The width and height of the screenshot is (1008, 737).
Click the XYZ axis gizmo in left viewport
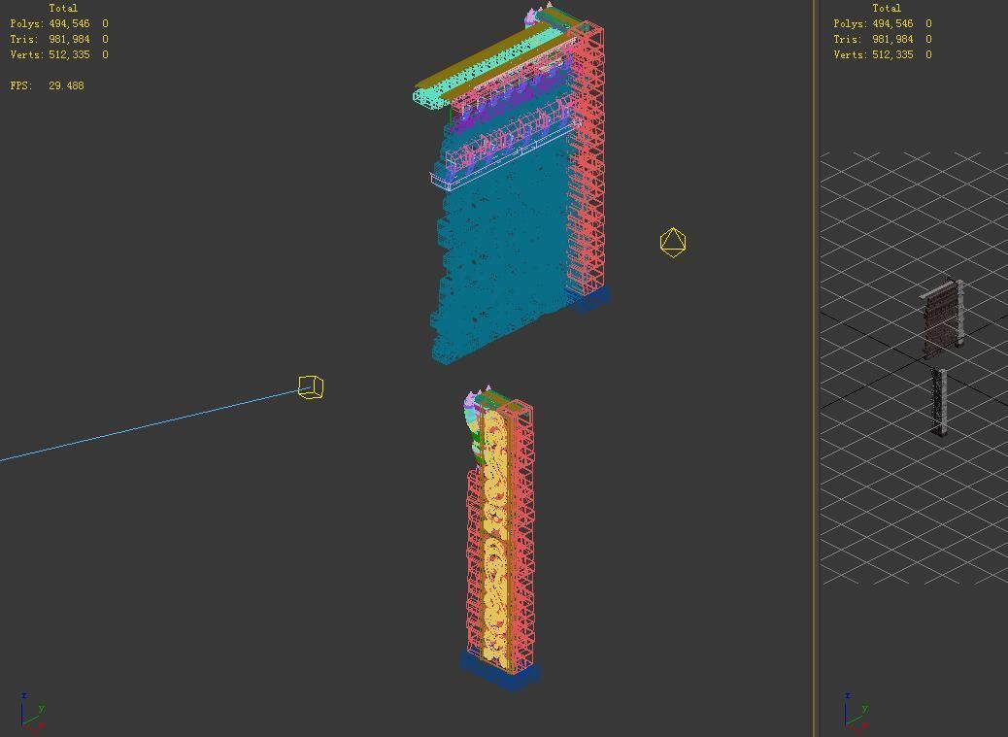[31, 712]
